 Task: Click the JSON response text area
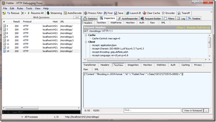click(x=147, y=90)
